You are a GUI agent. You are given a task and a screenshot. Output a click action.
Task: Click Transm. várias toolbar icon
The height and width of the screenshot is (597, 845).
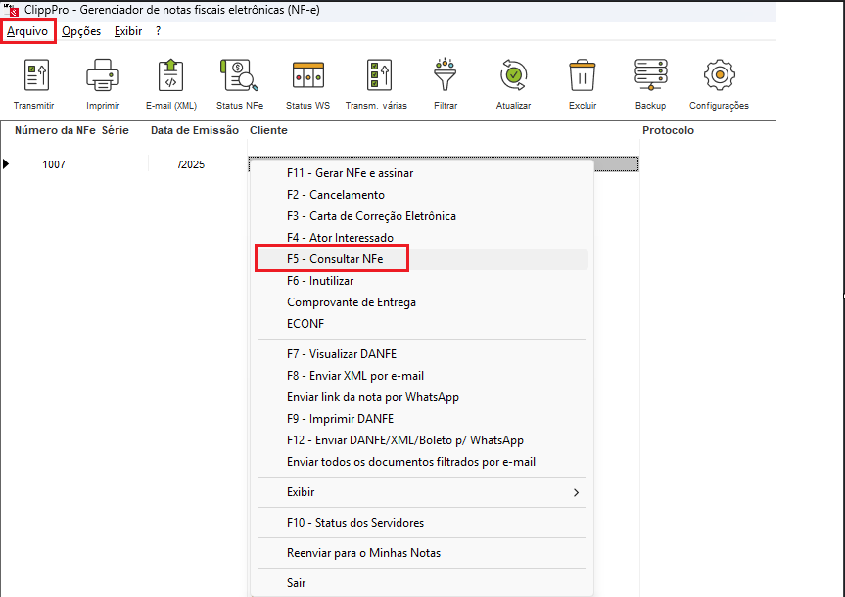tap(376, 76)
